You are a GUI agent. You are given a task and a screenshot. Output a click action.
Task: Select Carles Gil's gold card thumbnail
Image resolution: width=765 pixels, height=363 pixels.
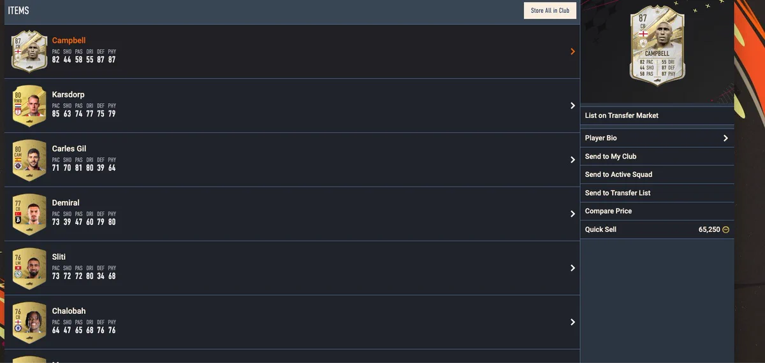point(29,160)
